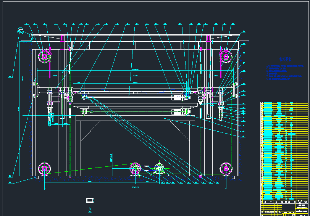Click the bottom-center magenta drive sprocket

[135, 169]
